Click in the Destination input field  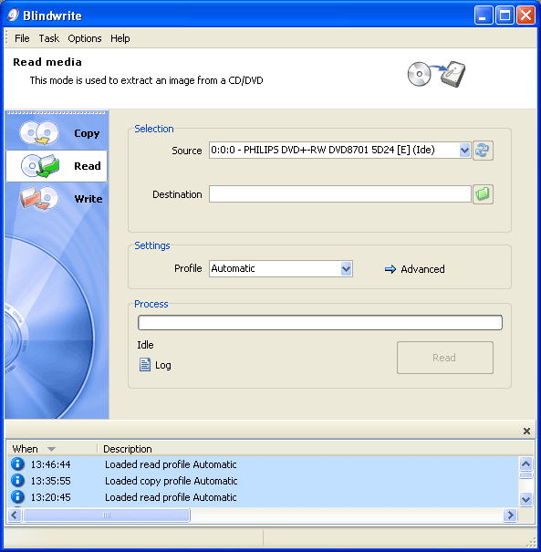[x=340, y=194]
